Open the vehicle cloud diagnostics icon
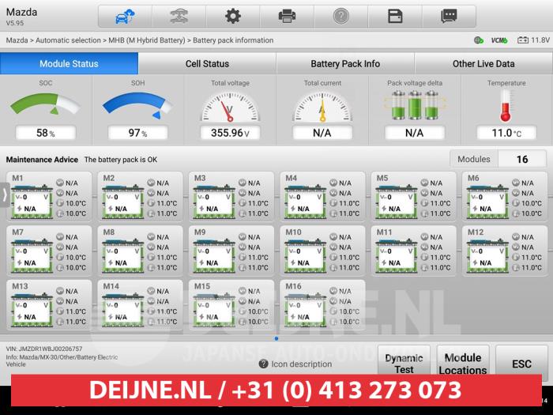 [125, 17]
